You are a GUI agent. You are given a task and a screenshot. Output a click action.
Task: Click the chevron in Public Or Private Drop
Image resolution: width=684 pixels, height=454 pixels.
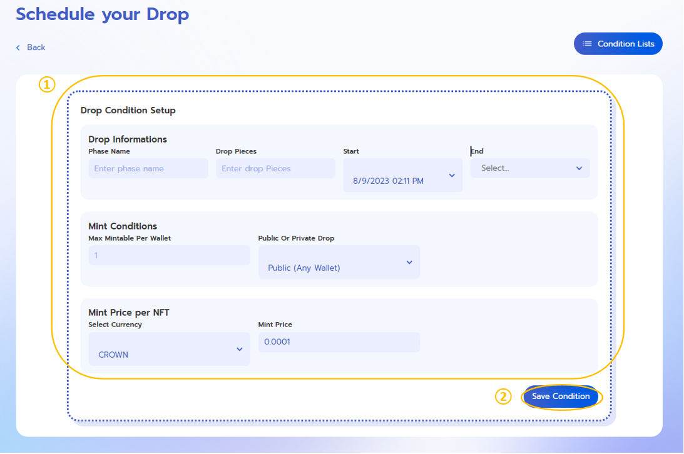409,262
